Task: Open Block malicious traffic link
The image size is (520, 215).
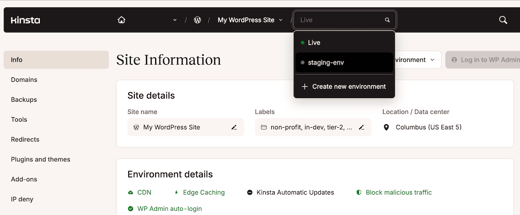Action: pyautogui.click(x=399, y=193)
